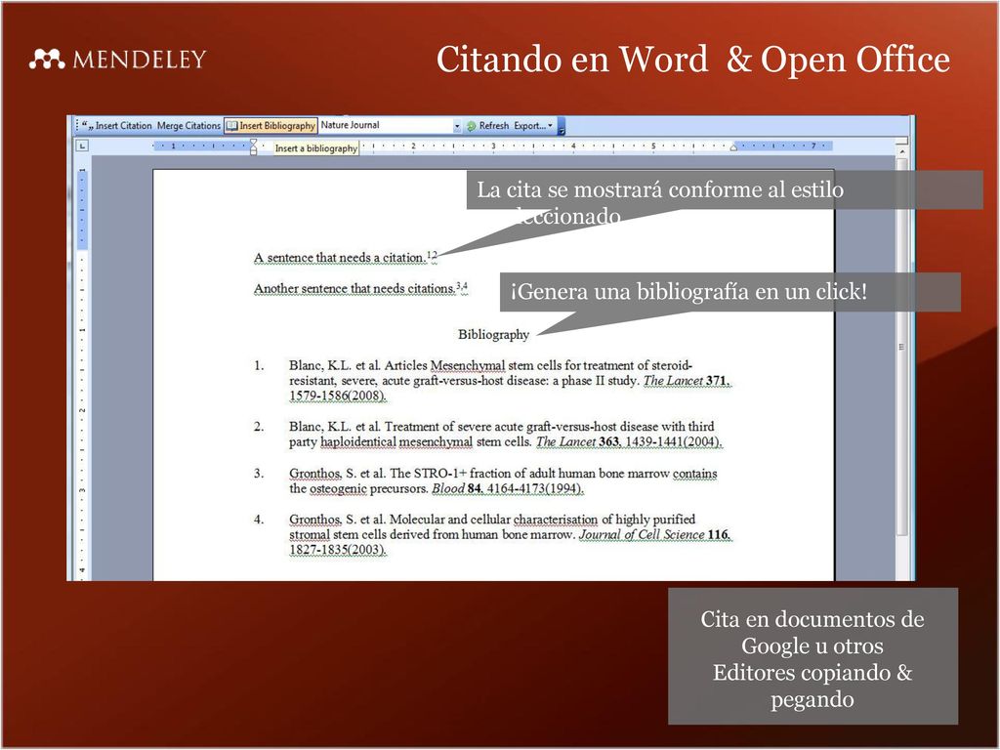Click the slide title 'Citando en Word & Open Office'
Screen dimensions: 1000x750
pos(692,60)
